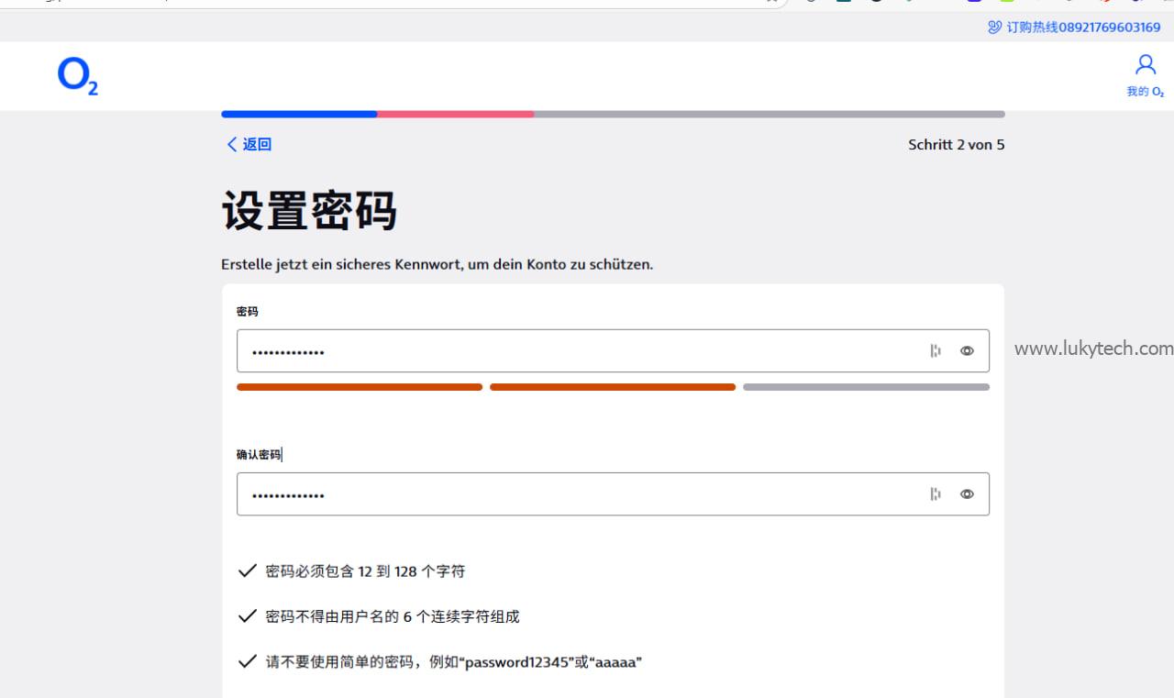
Task: Click the orange password strength bar
Action: [360, 386]
